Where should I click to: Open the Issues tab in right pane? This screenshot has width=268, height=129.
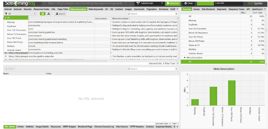(196, 9)
